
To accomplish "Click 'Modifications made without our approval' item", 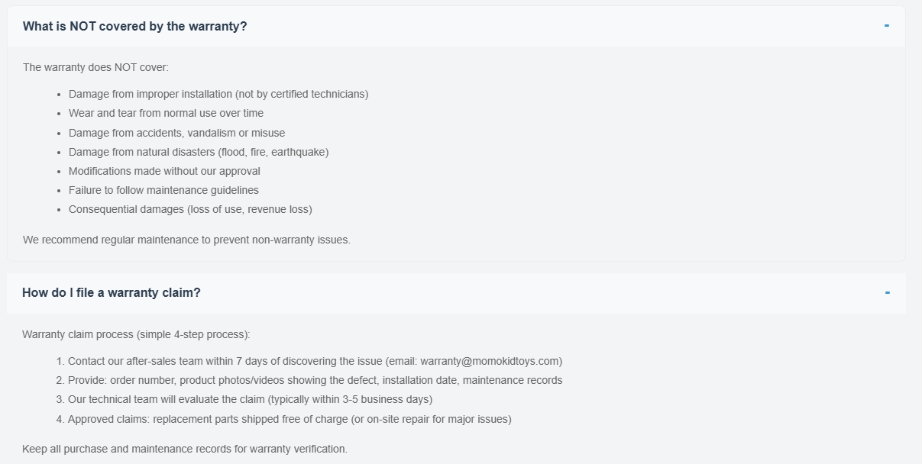I will click(164, 172).
